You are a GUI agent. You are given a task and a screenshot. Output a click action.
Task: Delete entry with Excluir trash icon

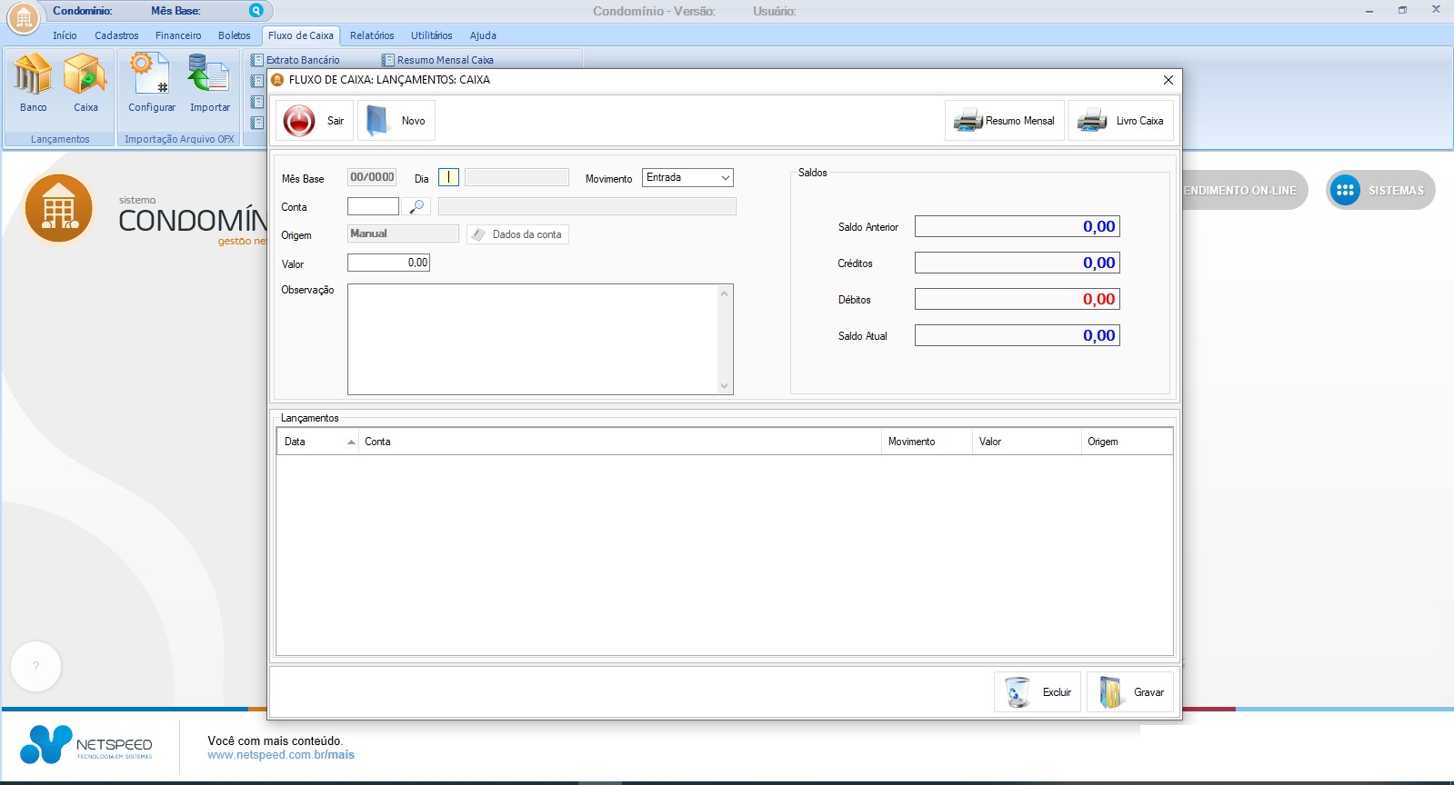tap(1038, 692)
